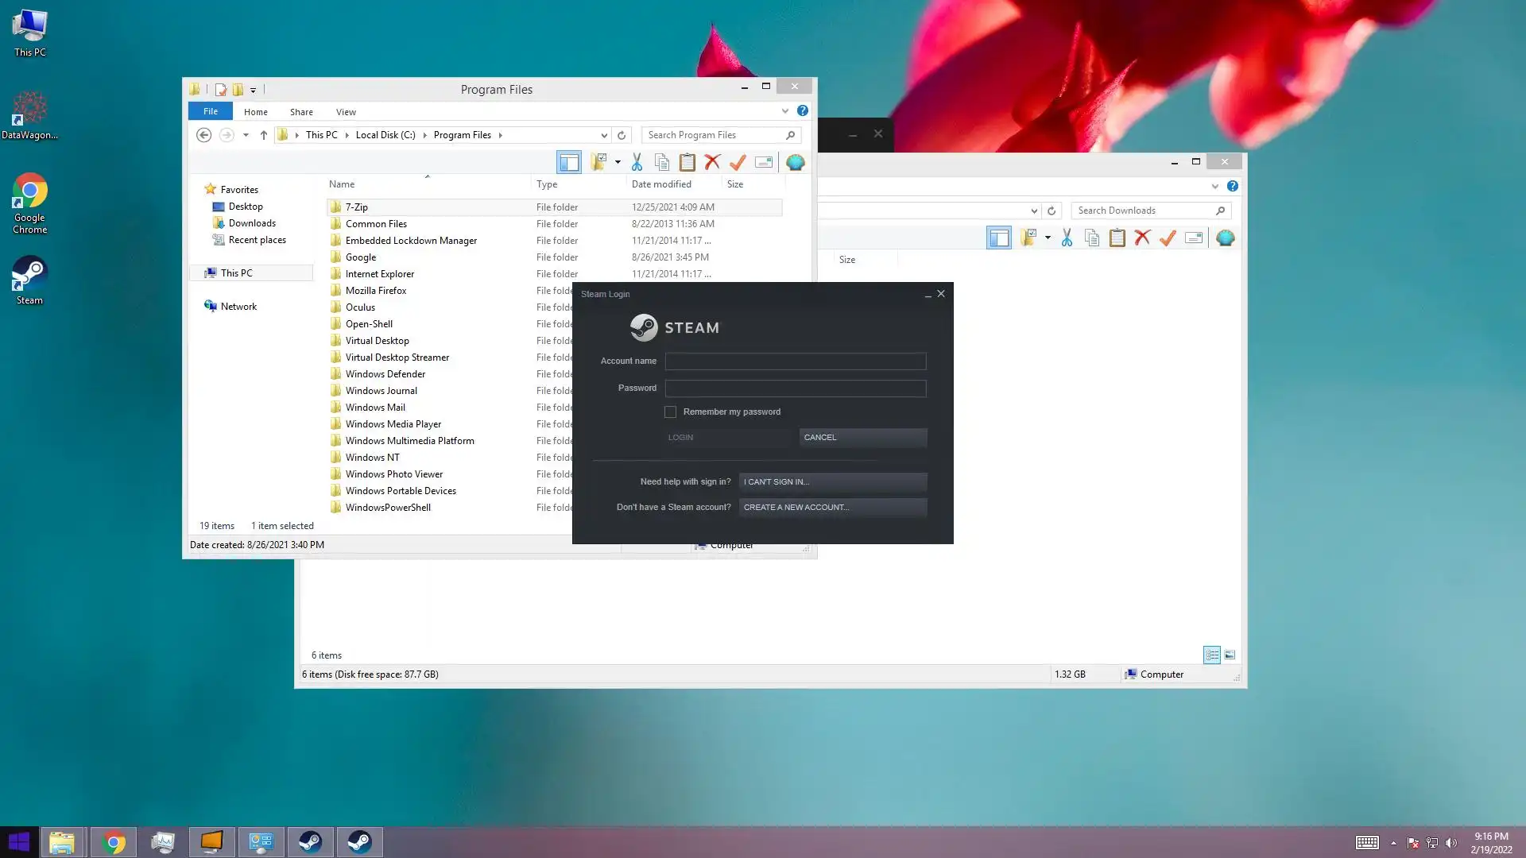Expand the address bar history dropdown in Program Files
Viewport: 1526px width, 858px height.
pyautogui.click(x=604, y=136)
